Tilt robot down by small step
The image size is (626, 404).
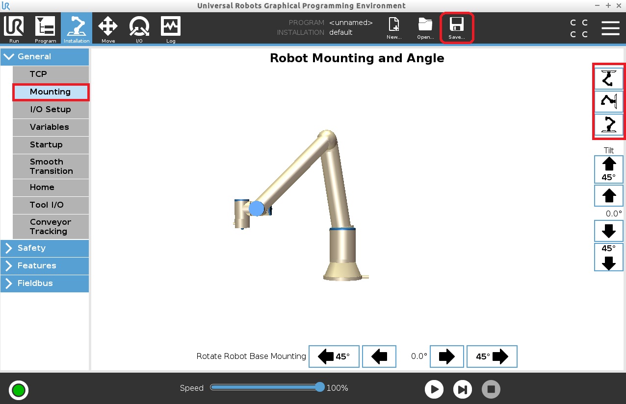(609, 231)
